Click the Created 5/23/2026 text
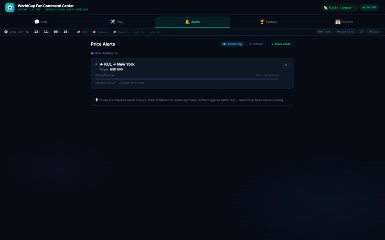The image size is (385, 240). click(x=131, y=83)
